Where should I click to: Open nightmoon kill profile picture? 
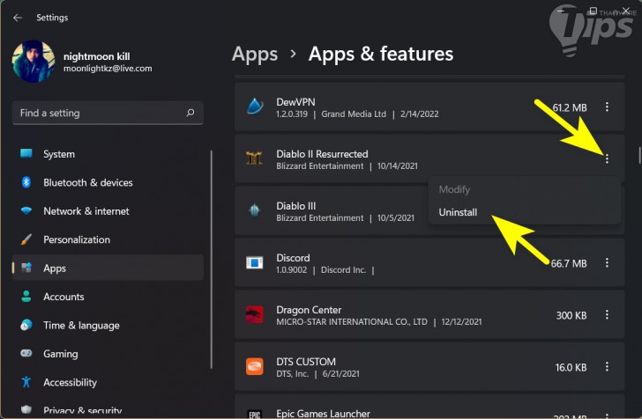pos(34,62)
